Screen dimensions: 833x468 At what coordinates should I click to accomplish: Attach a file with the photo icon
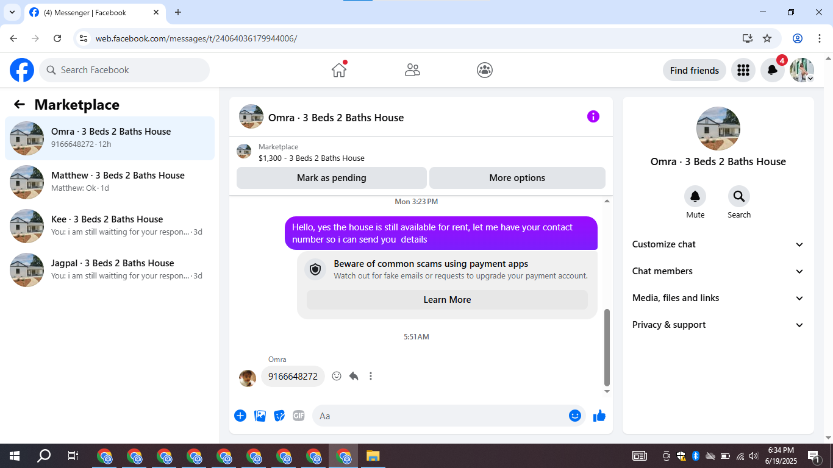[x=260, y=416]
